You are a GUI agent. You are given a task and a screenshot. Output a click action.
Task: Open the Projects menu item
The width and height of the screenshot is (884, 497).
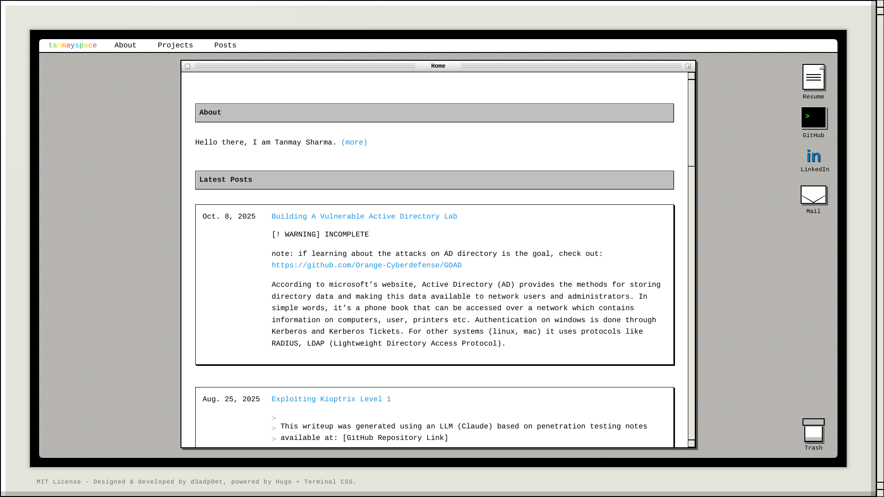coord(175,46)
